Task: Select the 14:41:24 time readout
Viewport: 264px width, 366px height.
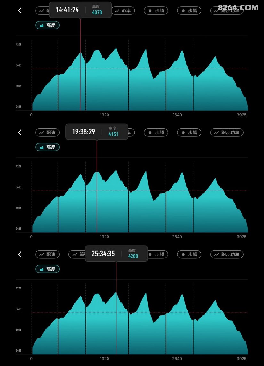Action: coord(67,10)
